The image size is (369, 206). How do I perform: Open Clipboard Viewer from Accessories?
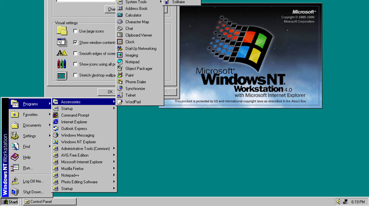[x=140, y=35]
